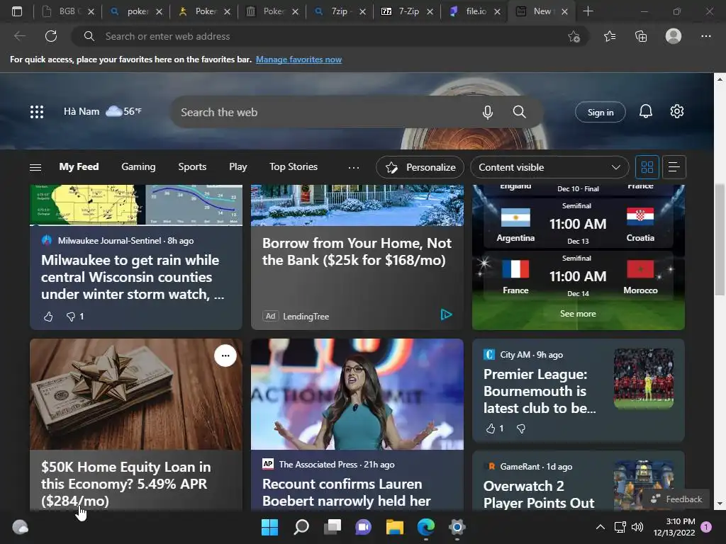Open the Argentina vs Croatia semifinal match

[x=578, y=224]
